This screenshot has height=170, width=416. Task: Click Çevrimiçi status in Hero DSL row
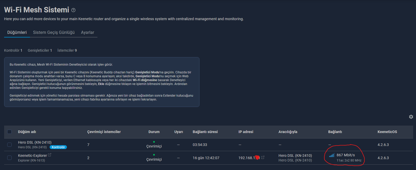point(154,146)
